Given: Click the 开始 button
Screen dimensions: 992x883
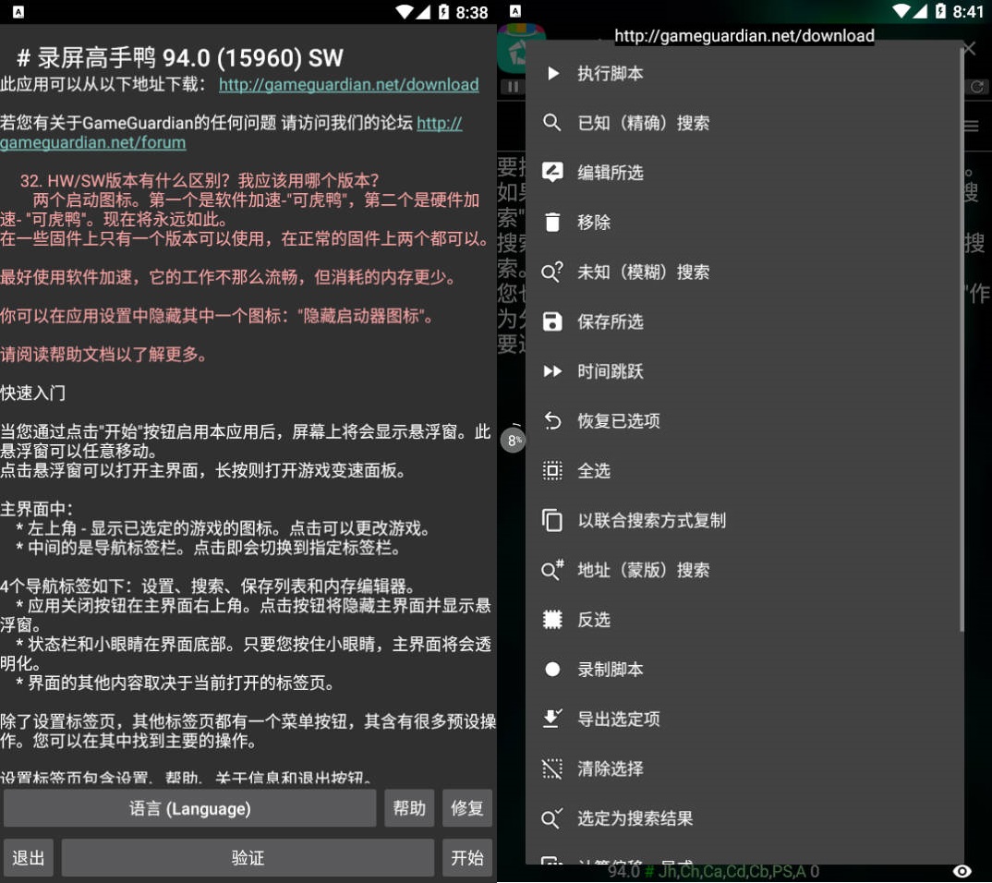Looking at the screenshot, I should point(466,858).
